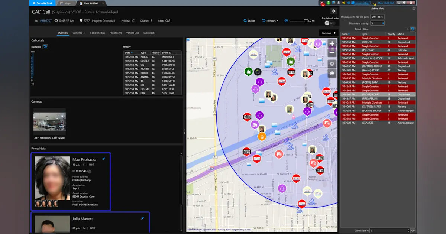Image resolution: width=446 pixels, height=234 pixels.
Task: Open the map layers button
Action: 332,64
